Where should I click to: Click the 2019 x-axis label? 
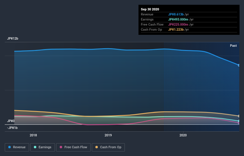(108, 135)
